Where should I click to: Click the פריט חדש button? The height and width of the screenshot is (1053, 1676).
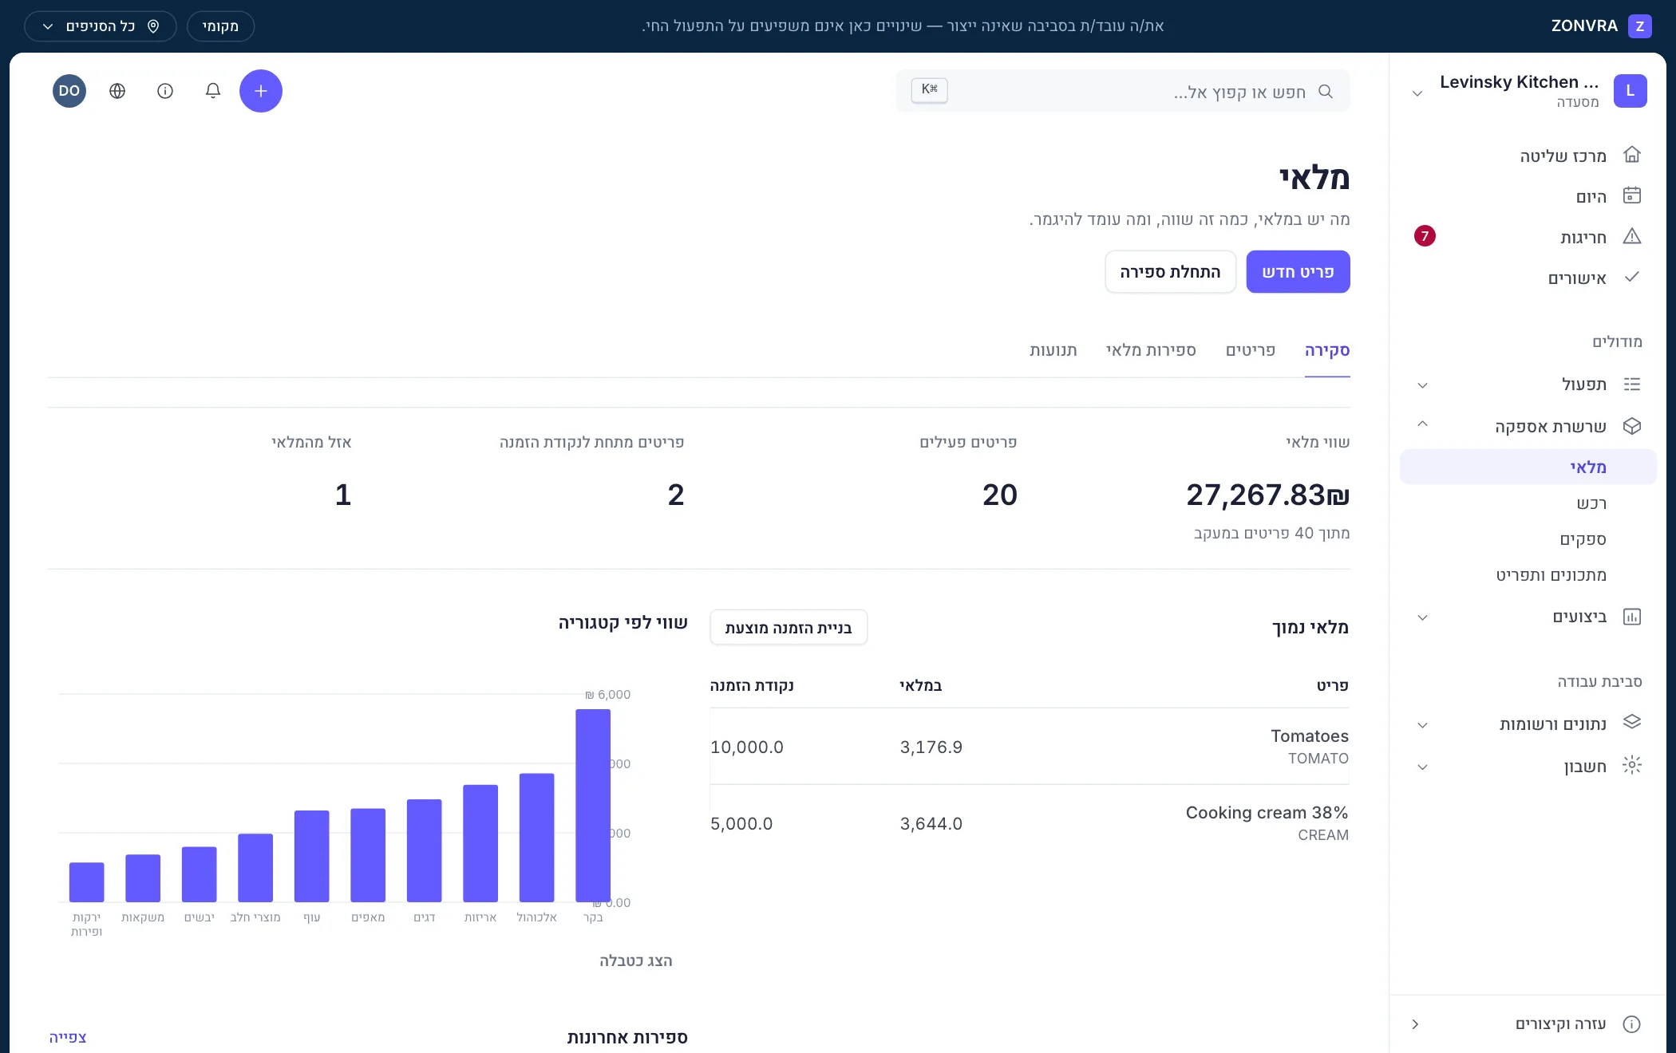coord(1298,272)
